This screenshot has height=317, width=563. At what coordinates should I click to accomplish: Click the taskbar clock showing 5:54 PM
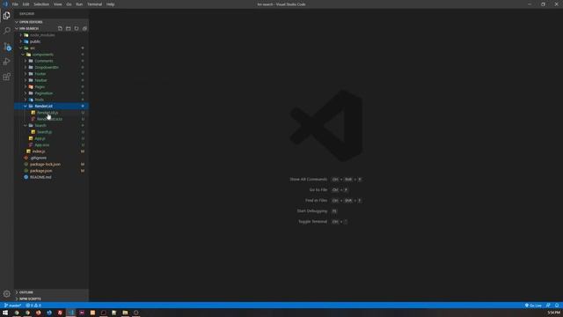(553, 313)
